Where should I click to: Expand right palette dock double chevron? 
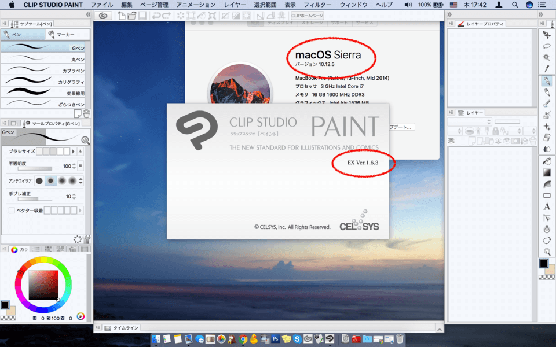[x=541, y=14]
